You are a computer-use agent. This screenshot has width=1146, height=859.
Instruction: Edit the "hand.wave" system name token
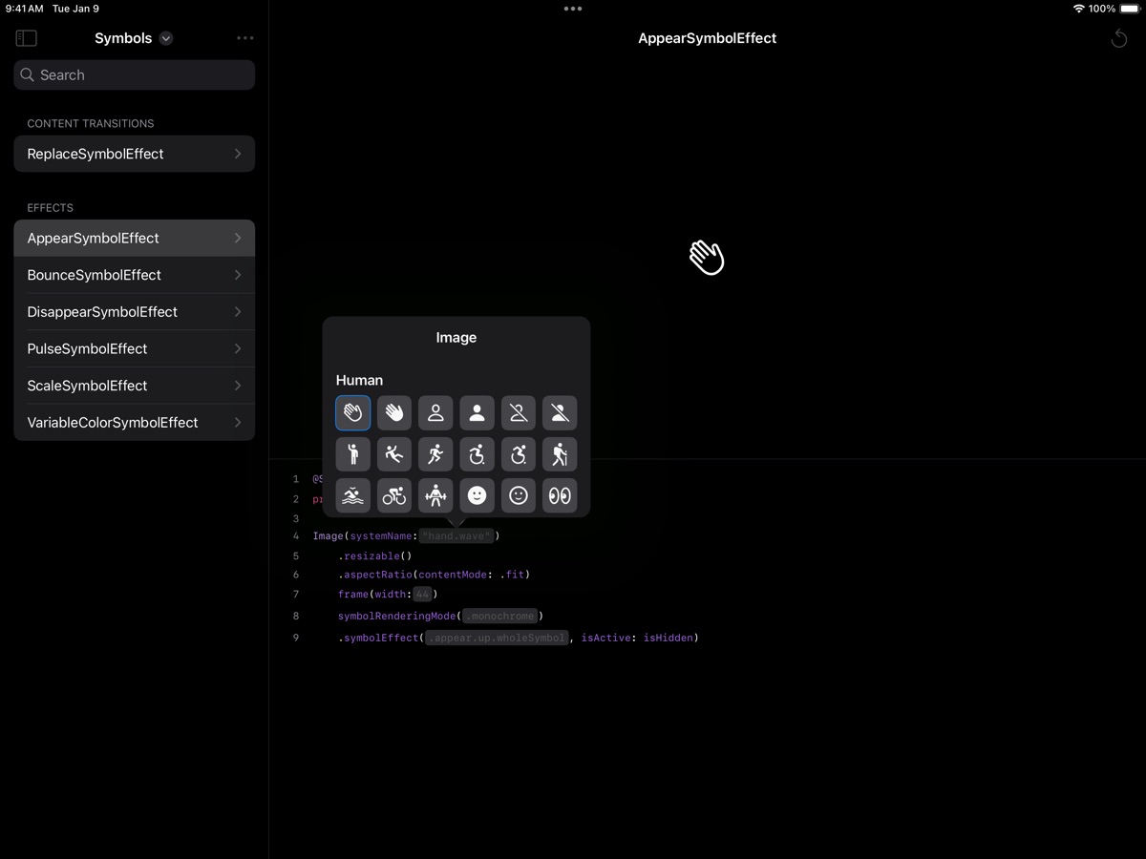click(x=456, y=536)
